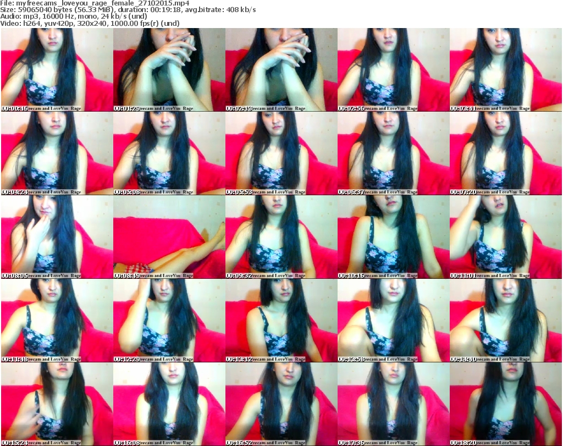Open the thumbnail stamped 00:05:53
563x446 pixels.
coord(281,153)
